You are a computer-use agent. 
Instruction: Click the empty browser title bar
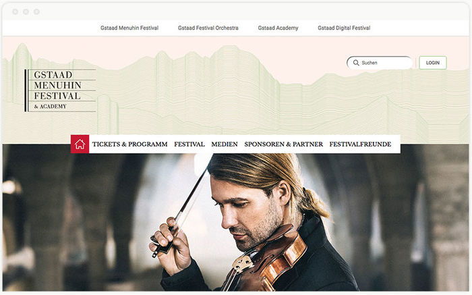click(236, 11)
